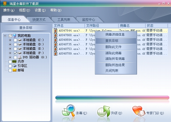
Task: Click the heart and hand expert clinic icon
Action: pos(139,111)
